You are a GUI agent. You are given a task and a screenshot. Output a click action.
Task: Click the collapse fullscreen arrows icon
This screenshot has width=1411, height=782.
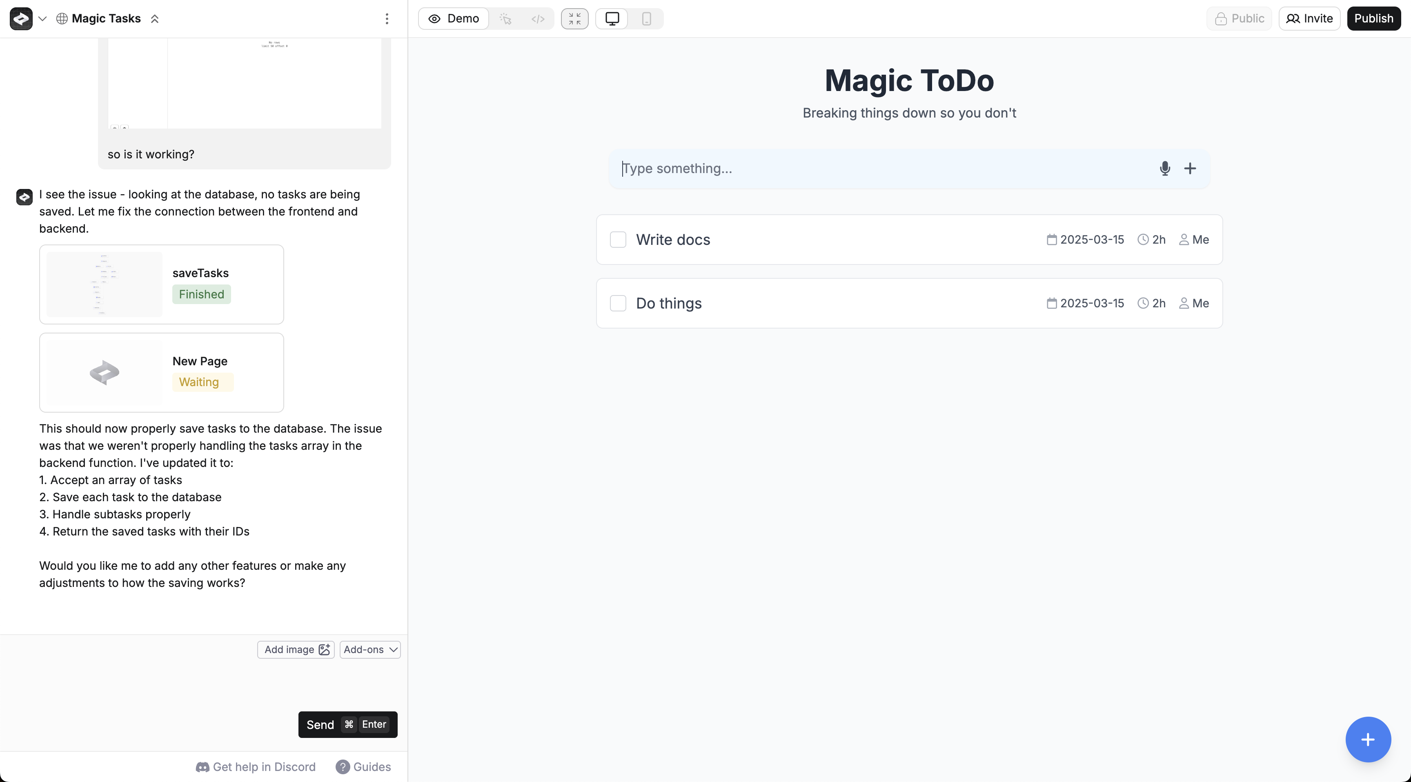[x=574, y=19]
